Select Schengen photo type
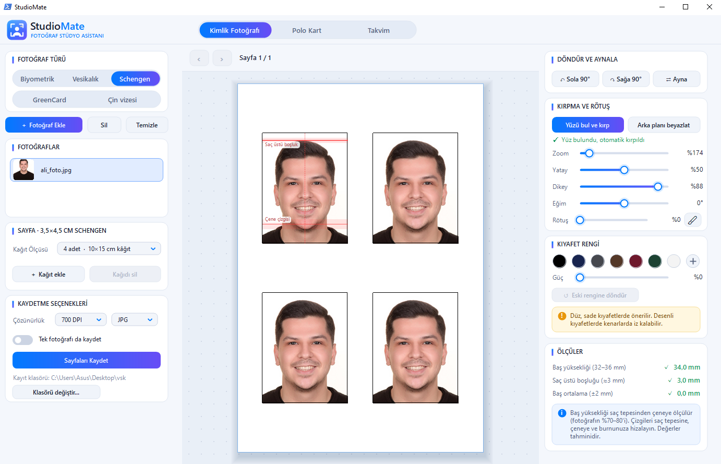Image resolution: width=721 pixels, height=464 pixels. point(135,79)
